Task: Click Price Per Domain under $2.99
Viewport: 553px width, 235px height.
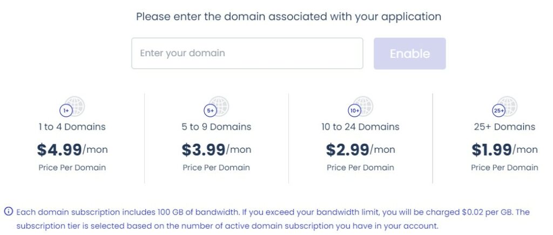Action: coord(360,167)
